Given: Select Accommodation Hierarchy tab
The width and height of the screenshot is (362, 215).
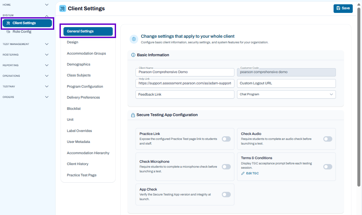Looking at the screenshot, I should (88, 153).
